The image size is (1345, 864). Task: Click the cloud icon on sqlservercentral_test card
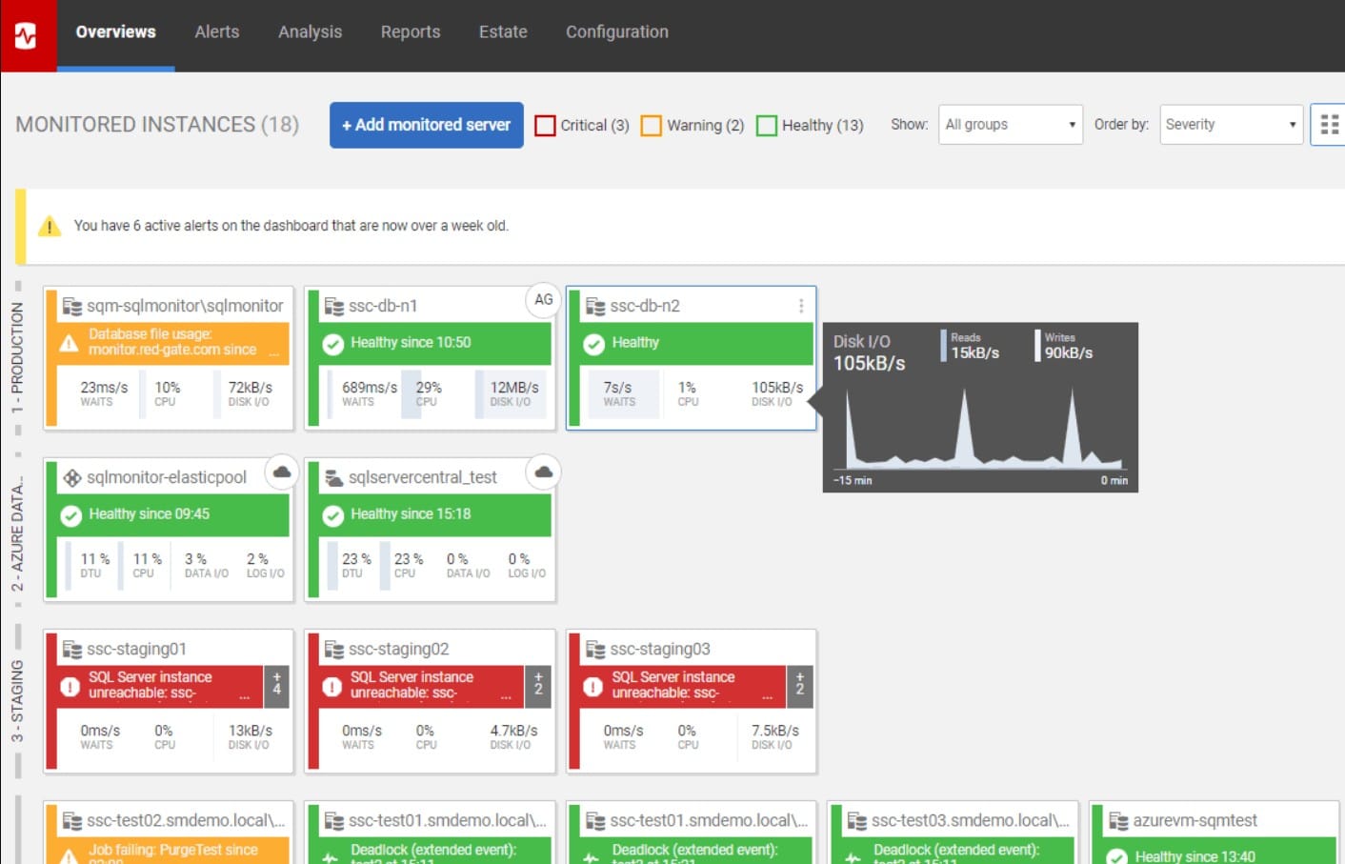[x=543, y=472]
